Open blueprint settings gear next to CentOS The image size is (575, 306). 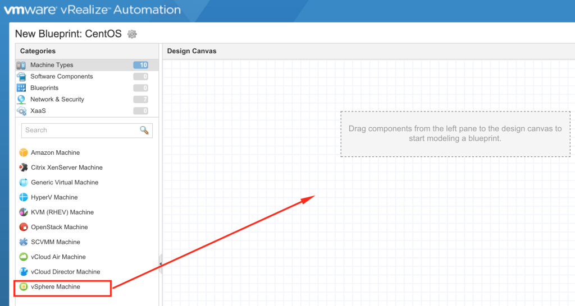[x=132, y=34]
